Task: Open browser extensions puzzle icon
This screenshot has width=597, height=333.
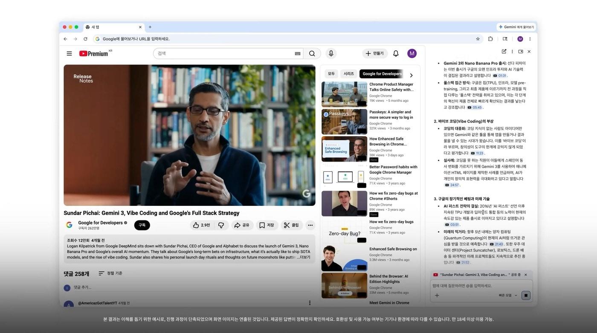Action: 490,39
